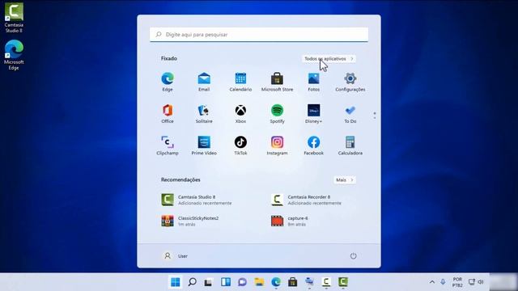Open Microsoft Store from pinned apps
The width and height of the screenshot is (518, 291).
(277, 82)
